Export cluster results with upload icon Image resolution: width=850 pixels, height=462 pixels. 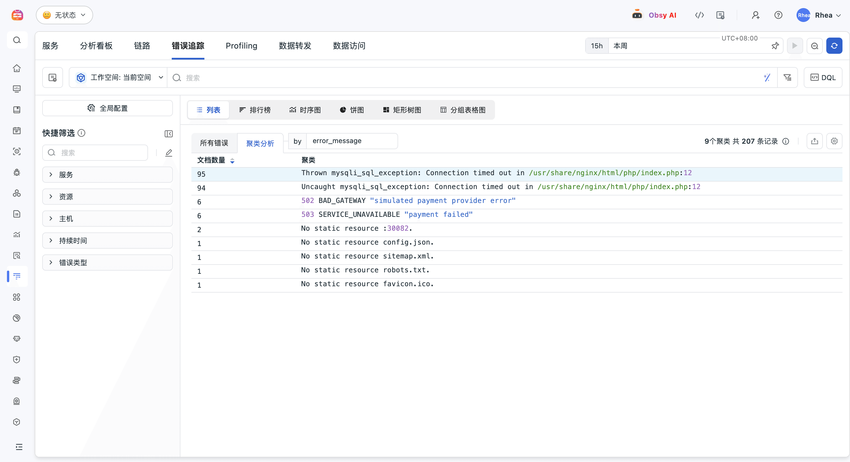pyautogui.click(x=815, y=141)
